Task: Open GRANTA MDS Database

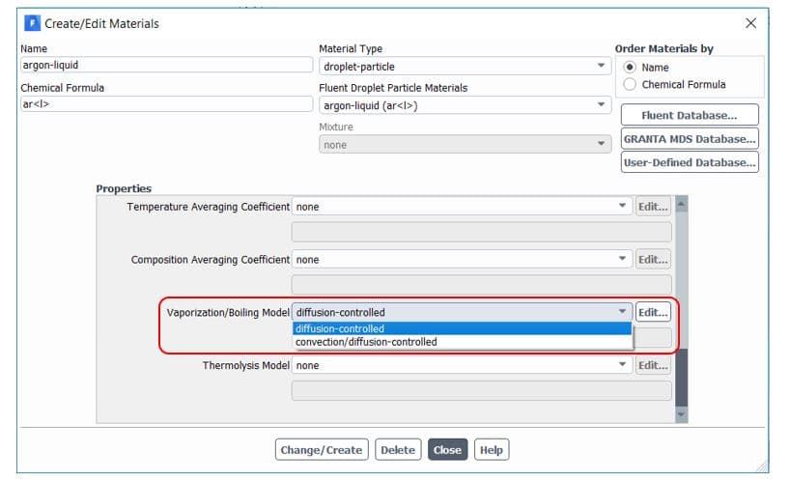Action: point(689,139)
